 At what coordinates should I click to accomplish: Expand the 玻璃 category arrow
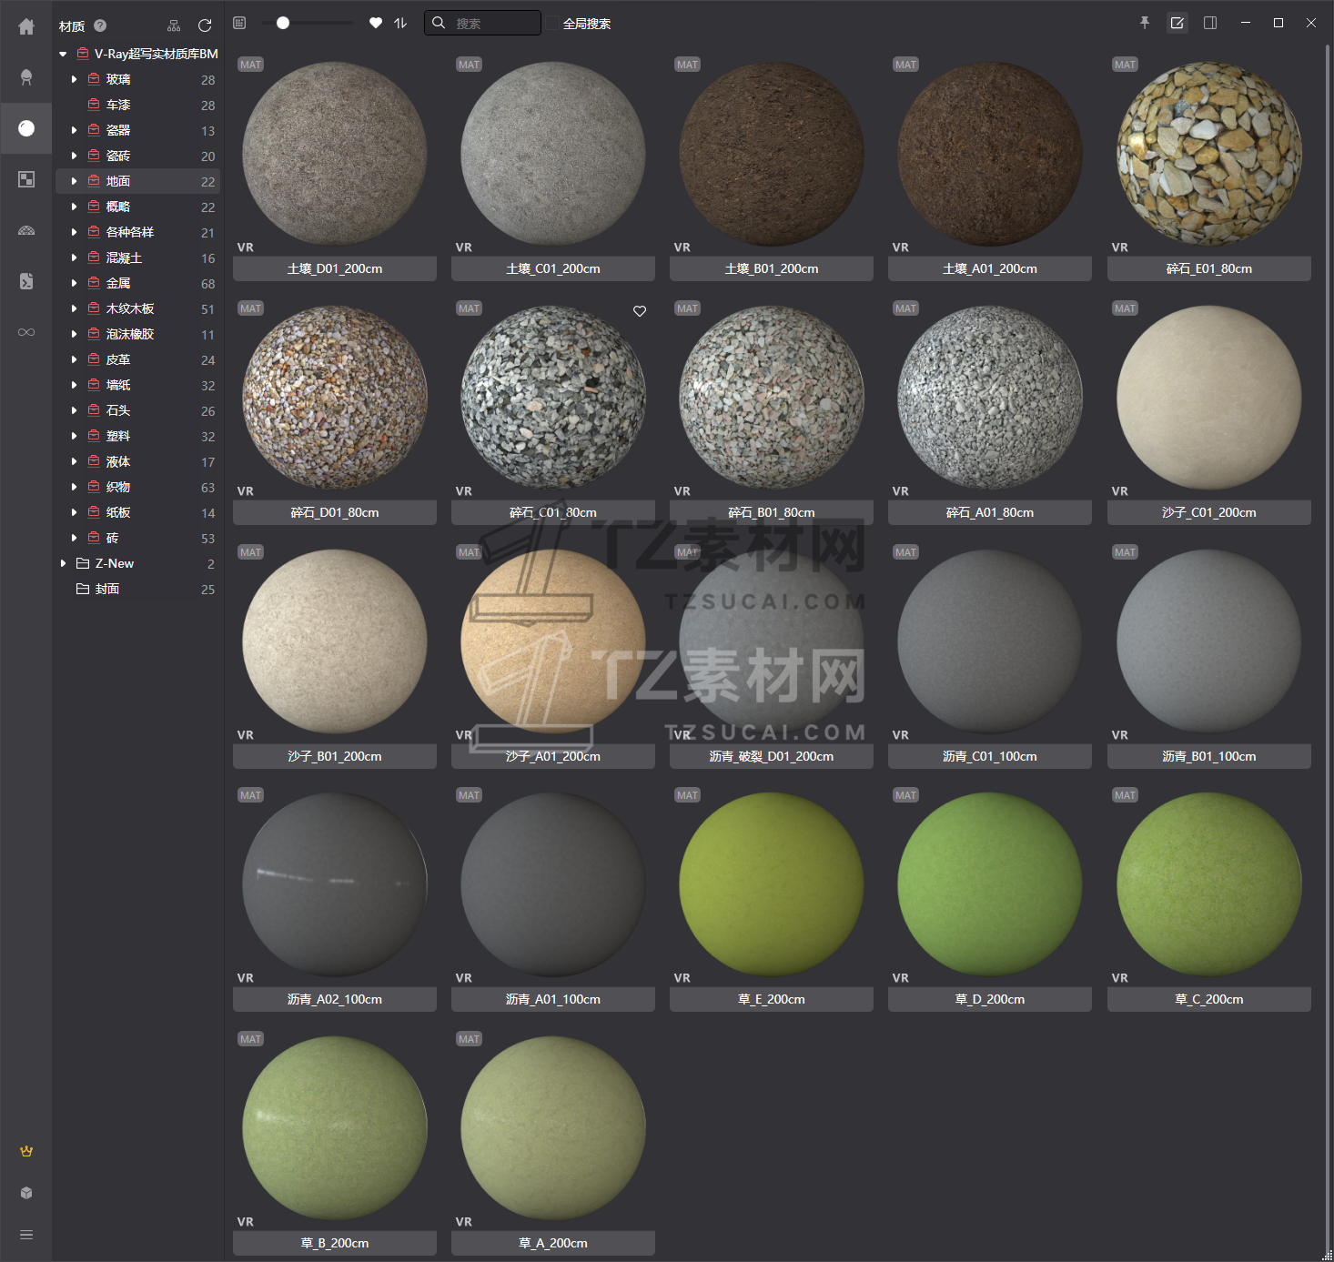[74, 79]
